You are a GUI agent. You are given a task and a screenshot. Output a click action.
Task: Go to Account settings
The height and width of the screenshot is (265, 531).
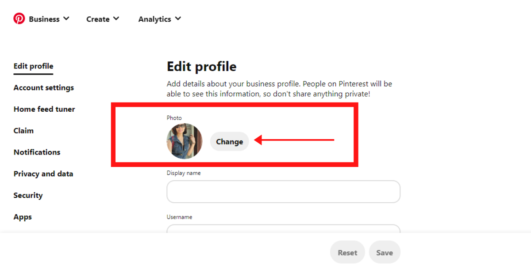coord(44,87)
